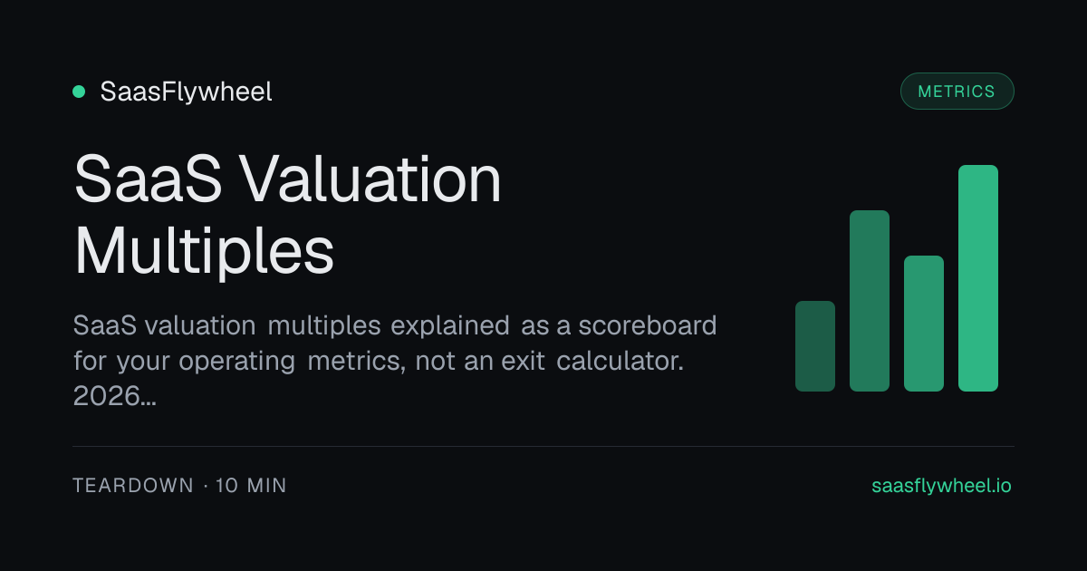Image resolution: width=1087 pixels, height=571 pixels.
Task: Click the tallest bright green bar
Action: [x=978, y=278]
